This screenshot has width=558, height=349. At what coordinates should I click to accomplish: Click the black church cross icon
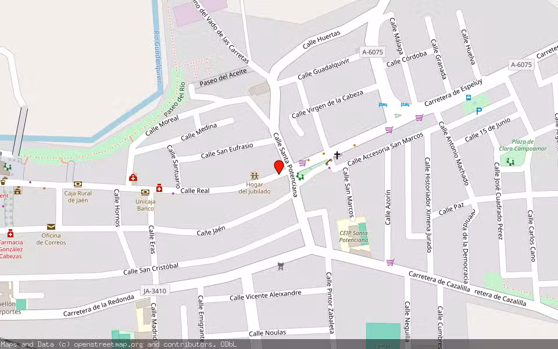pyautogui.click(x=337, y=155)
